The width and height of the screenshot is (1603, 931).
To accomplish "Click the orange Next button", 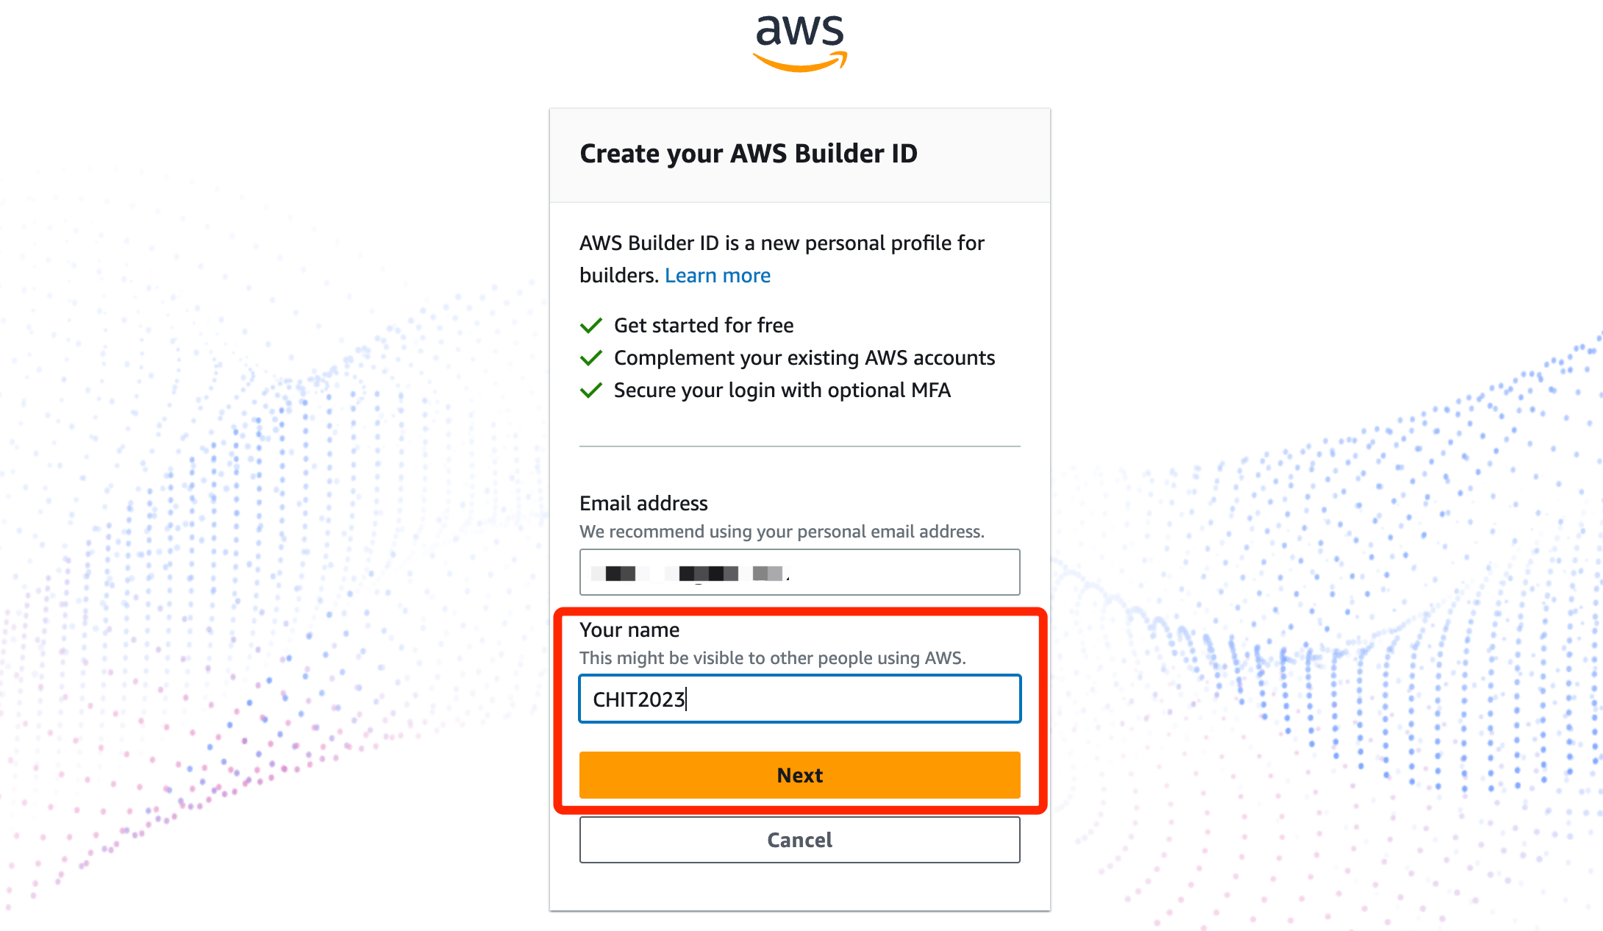I will point(800,775).
